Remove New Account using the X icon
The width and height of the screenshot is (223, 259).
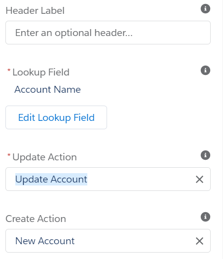point(199,241)
